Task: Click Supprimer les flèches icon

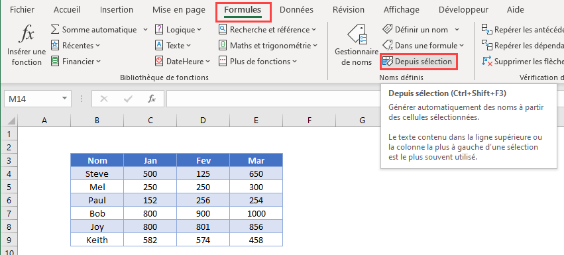Action: point(486,62)
